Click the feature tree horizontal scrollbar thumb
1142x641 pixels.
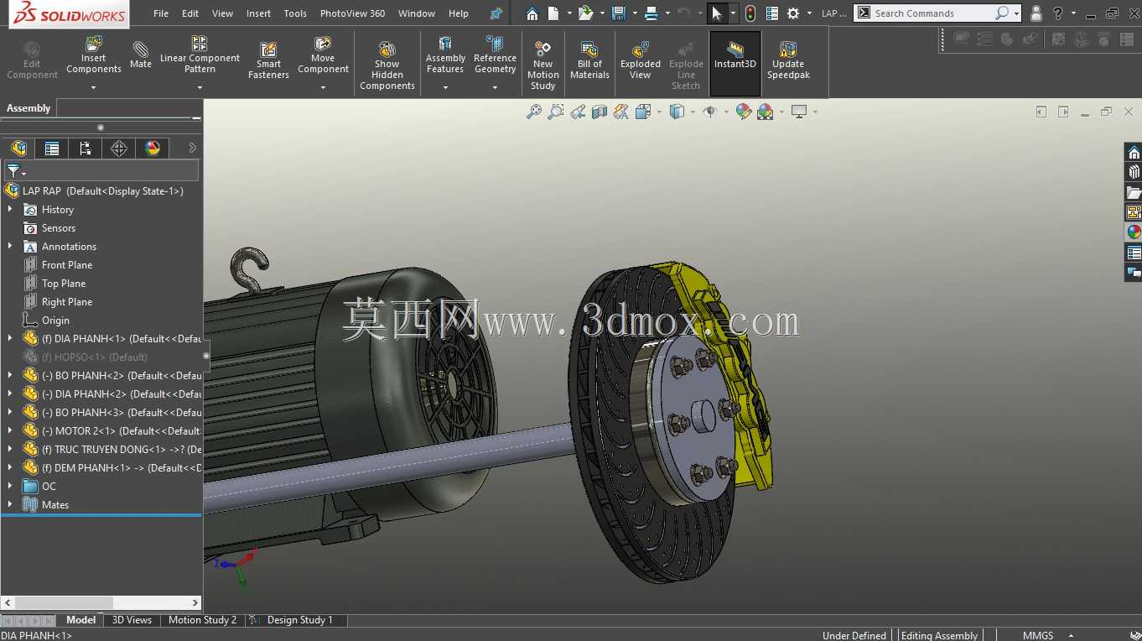pos(64,602)
